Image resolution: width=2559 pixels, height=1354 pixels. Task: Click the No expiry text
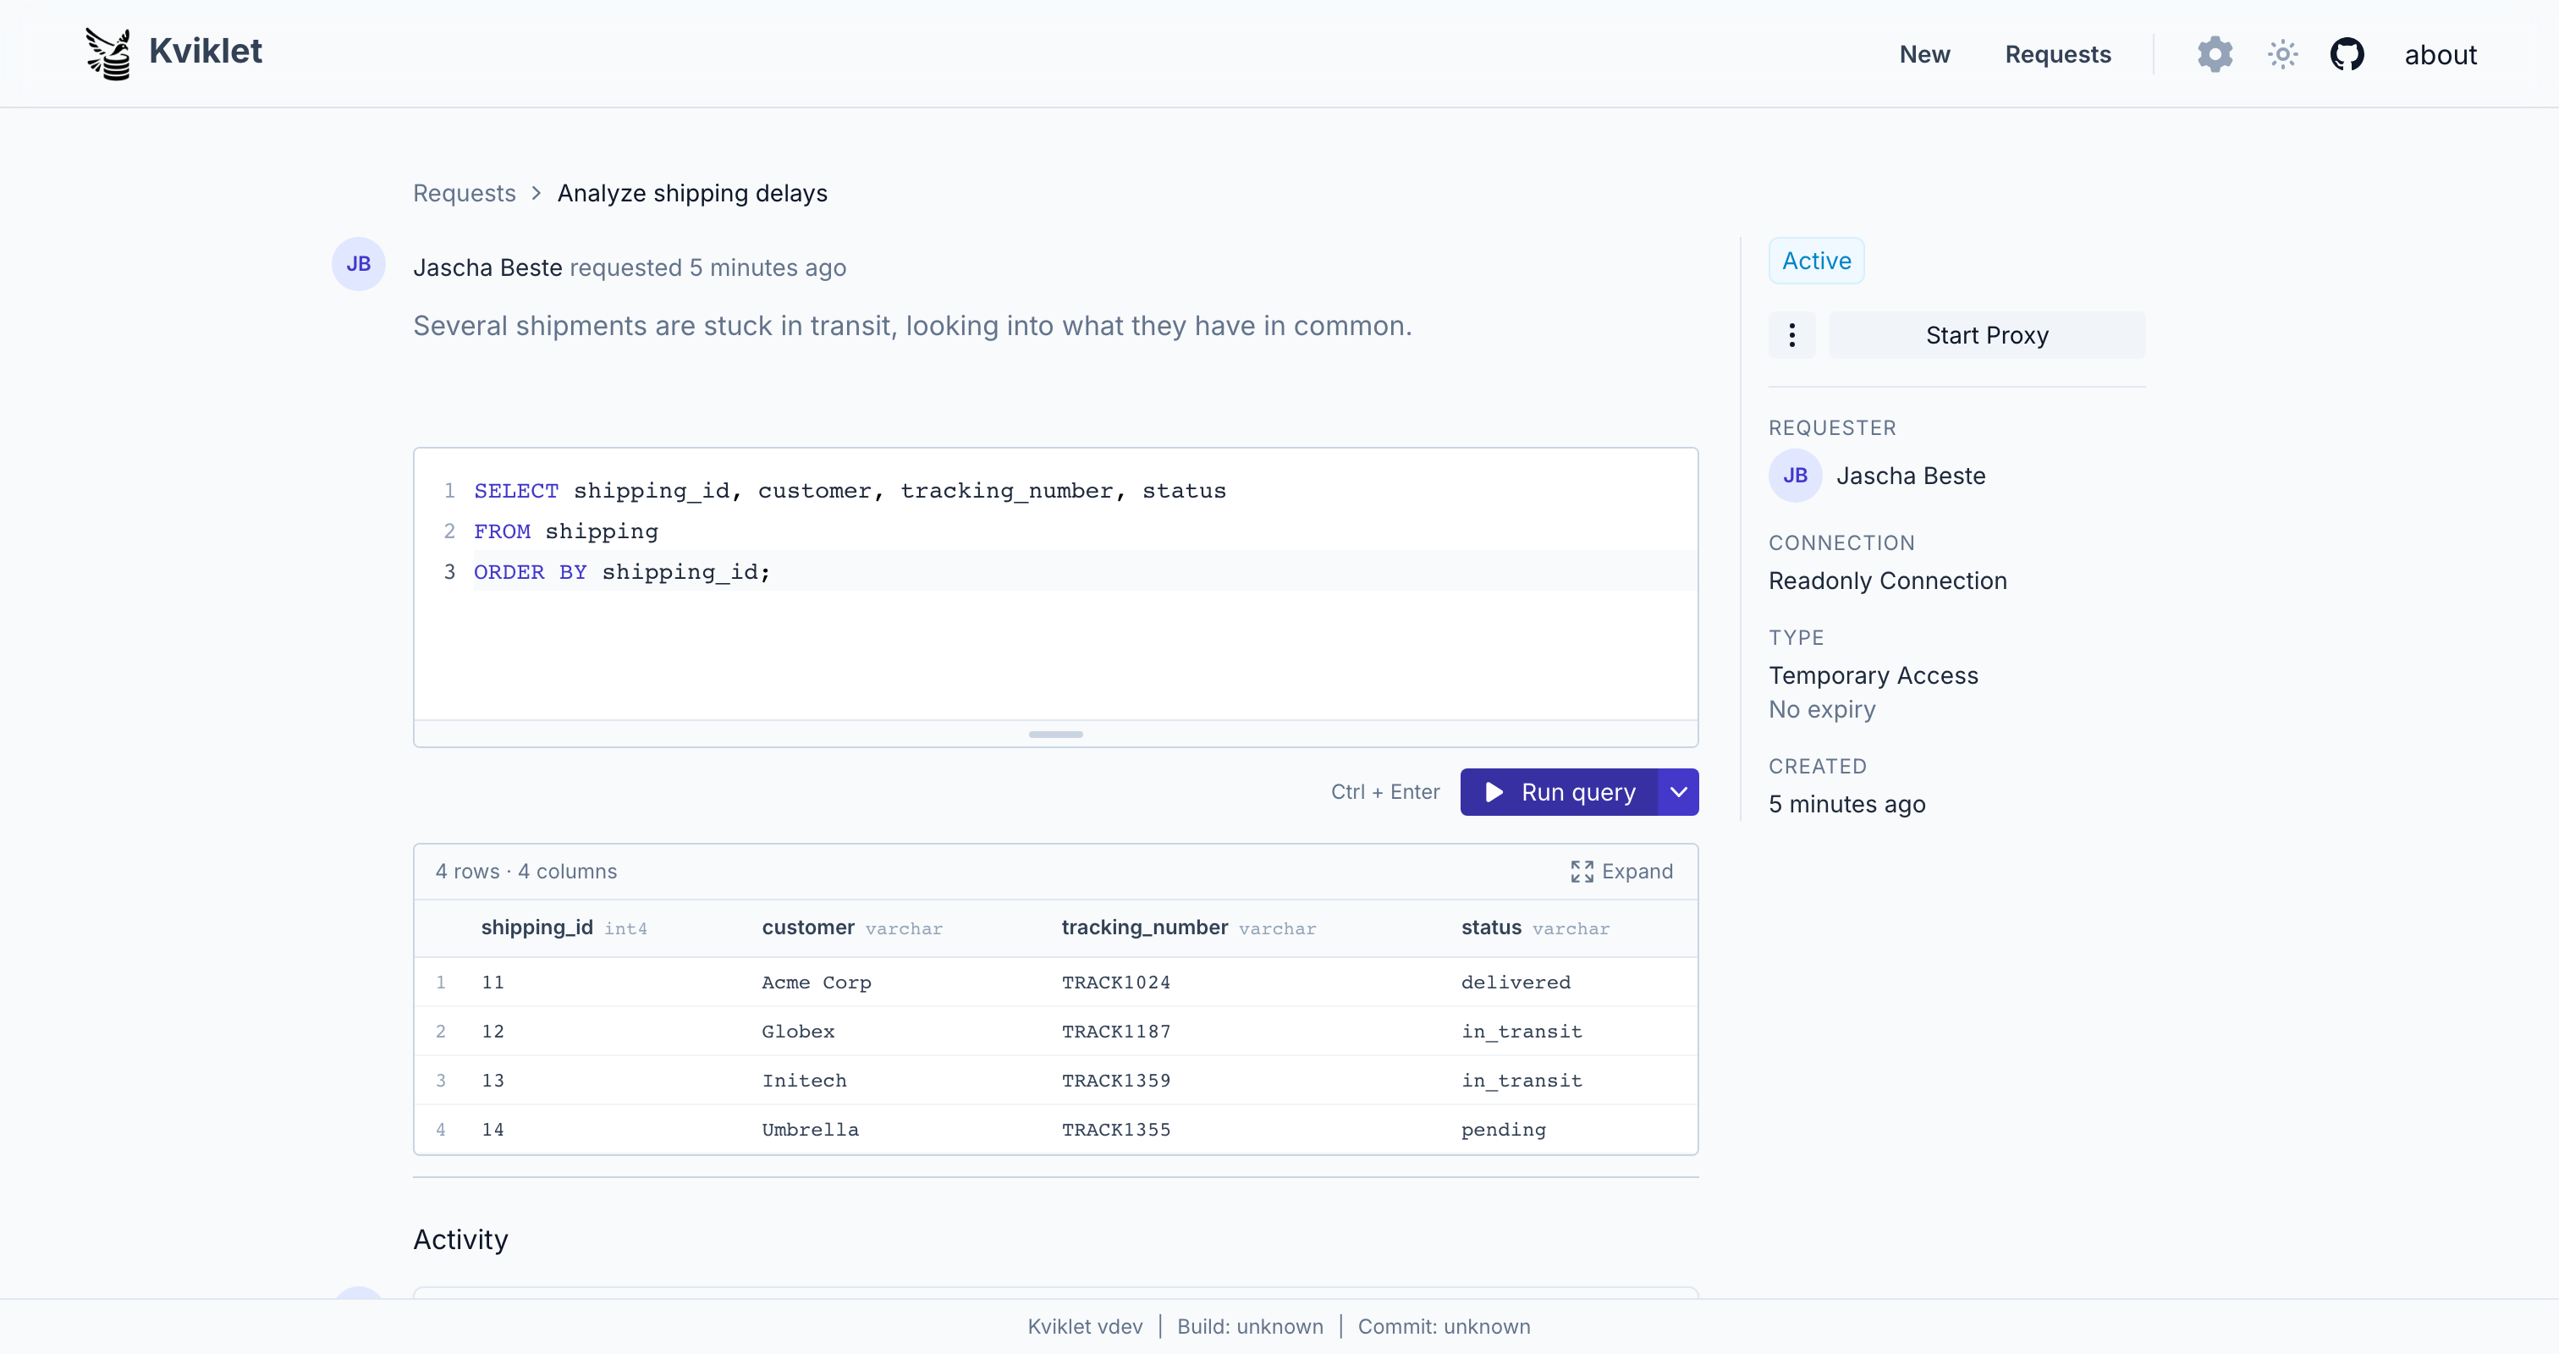coord(1822,709)
